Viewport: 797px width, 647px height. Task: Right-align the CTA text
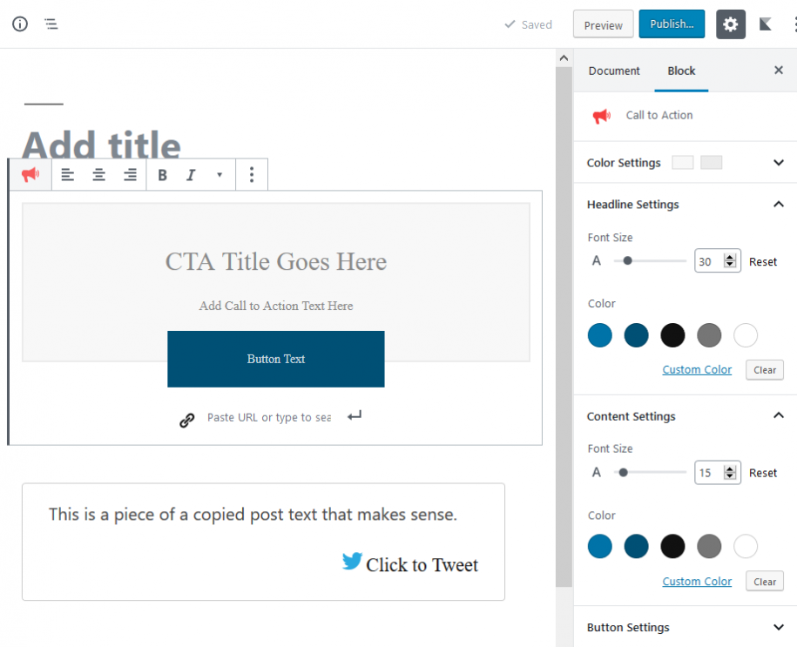pos(130,174)
